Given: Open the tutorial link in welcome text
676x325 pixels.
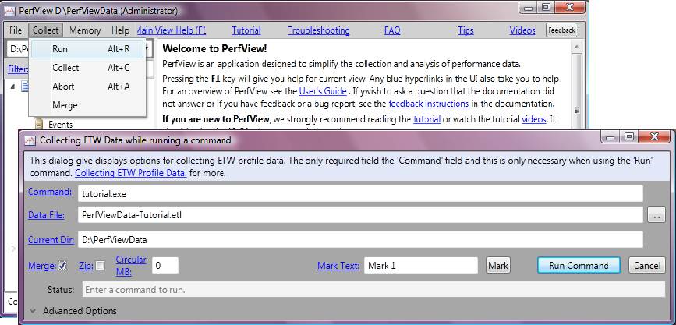Looking at the screenshot, I should 426,119.
